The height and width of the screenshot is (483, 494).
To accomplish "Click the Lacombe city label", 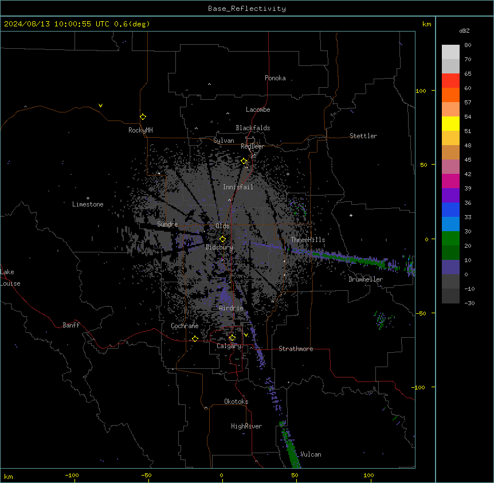I will 258,110.
